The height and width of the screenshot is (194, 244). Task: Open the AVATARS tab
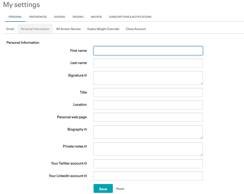tap(59, 17)
